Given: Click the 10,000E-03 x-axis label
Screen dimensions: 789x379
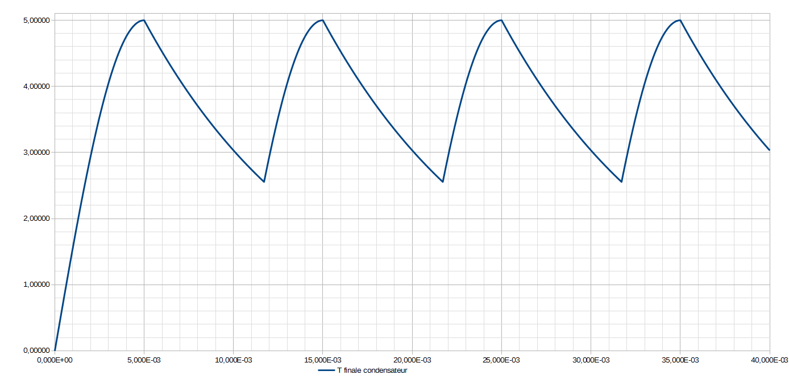Looking at the screenshot, I should coord(234,360).
